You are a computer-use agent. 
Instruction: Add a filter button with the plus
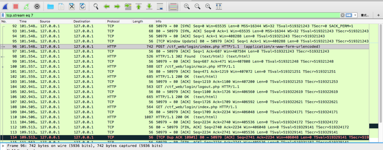pyautogui.click(x=378, y=15)
